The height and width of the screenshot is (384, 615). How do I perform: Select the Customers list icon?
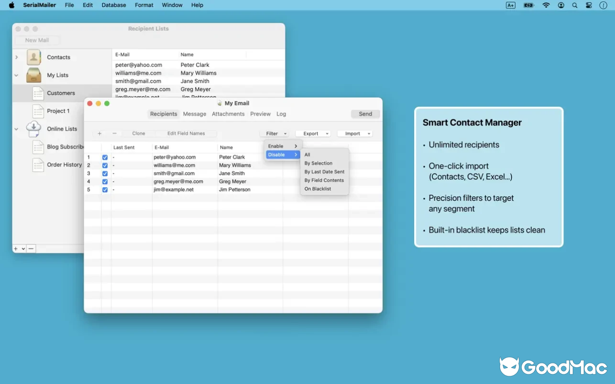coord(38,93)
